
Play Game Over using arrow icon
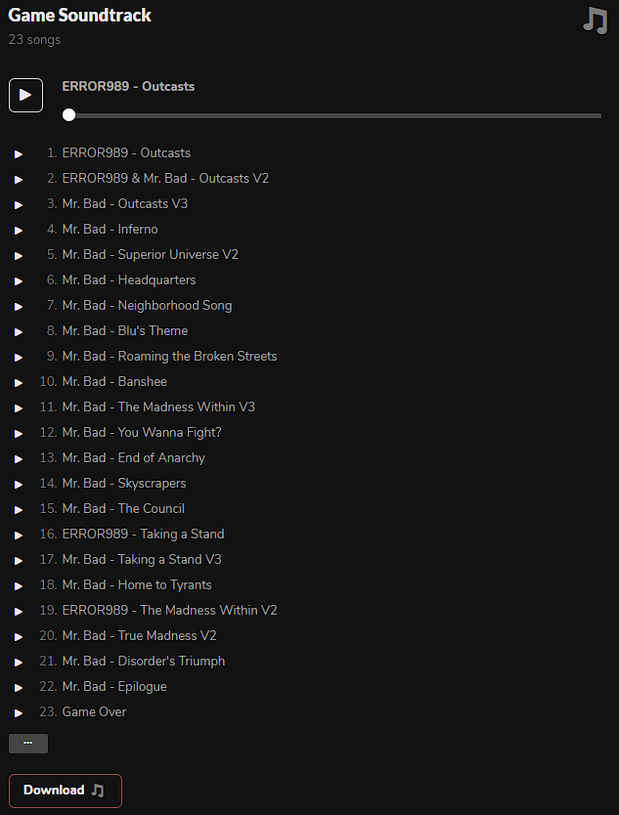[19, 713]
